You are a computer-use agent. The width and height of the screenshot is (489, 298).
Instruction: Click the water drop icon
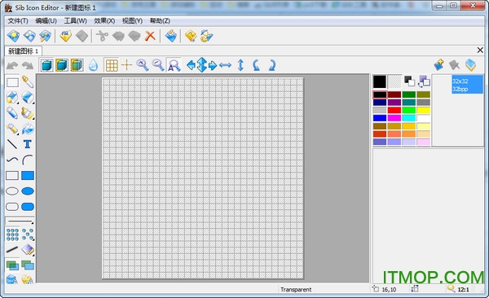93,65
